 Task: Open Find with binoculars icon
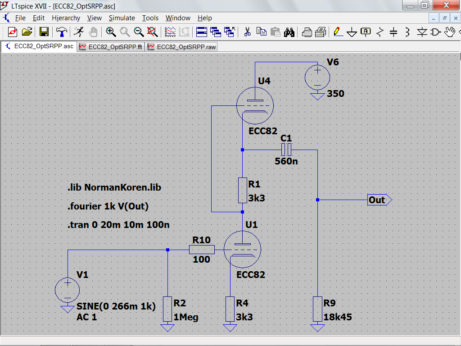289,32
